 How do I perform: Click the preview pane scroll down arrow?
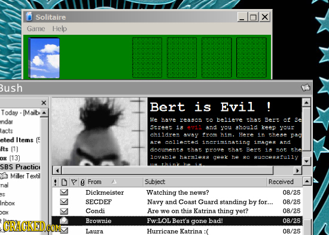point(306,161)
